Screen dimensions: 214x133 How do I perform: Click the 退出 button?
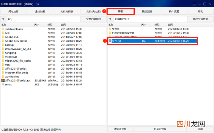200,129
